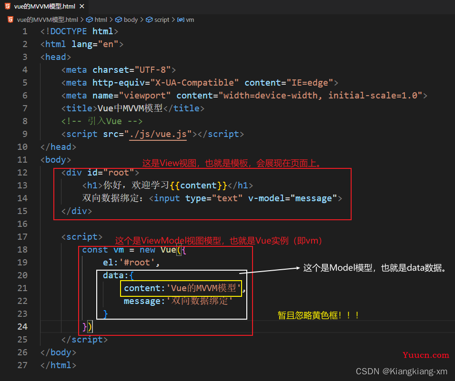Viewport: 455px width, 381px height.
Task: Click const vm on line 18
Action: pyautogui.click(x=103, y=250)
